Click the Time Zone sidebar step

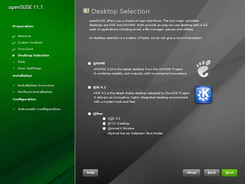[x=25, y=49]
